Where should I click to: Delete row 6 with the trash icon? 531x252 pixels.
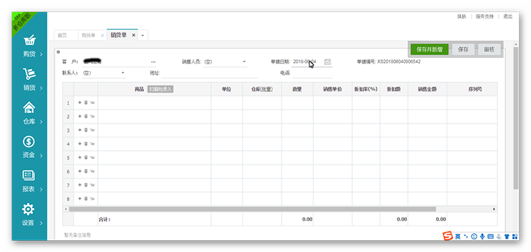[86, 171]
